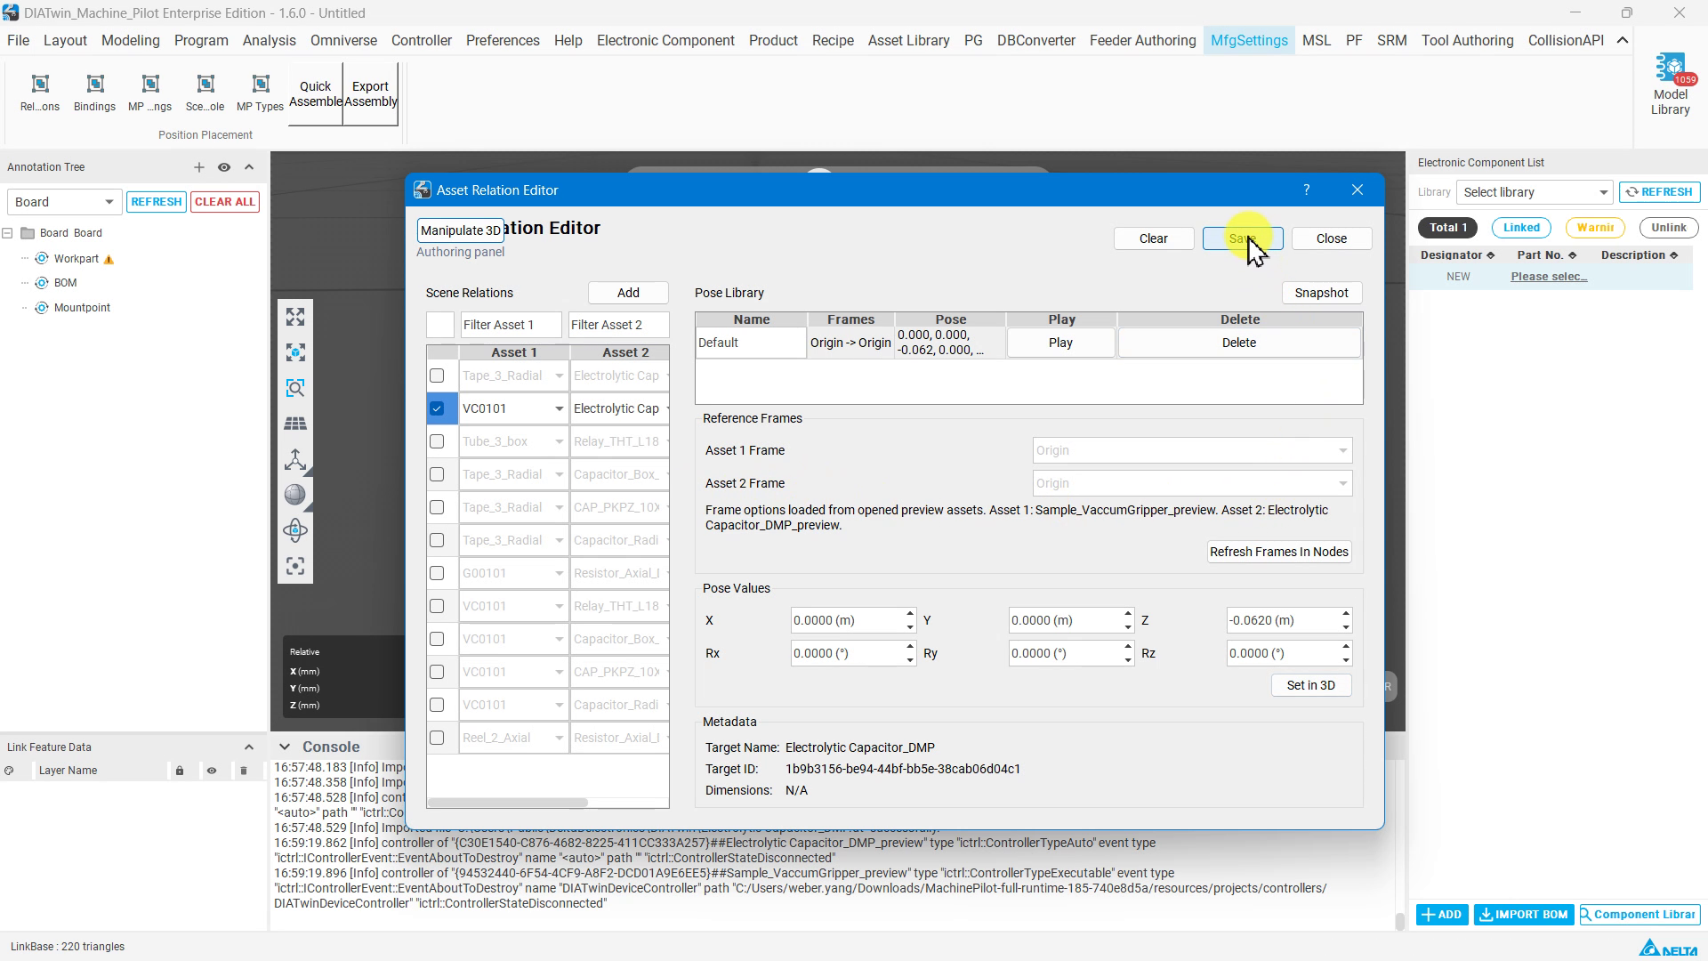Uncheck the VC0101 / Electrolytic Cap row checkbox
1708x961 pixels.
click(x=437, y=408)
